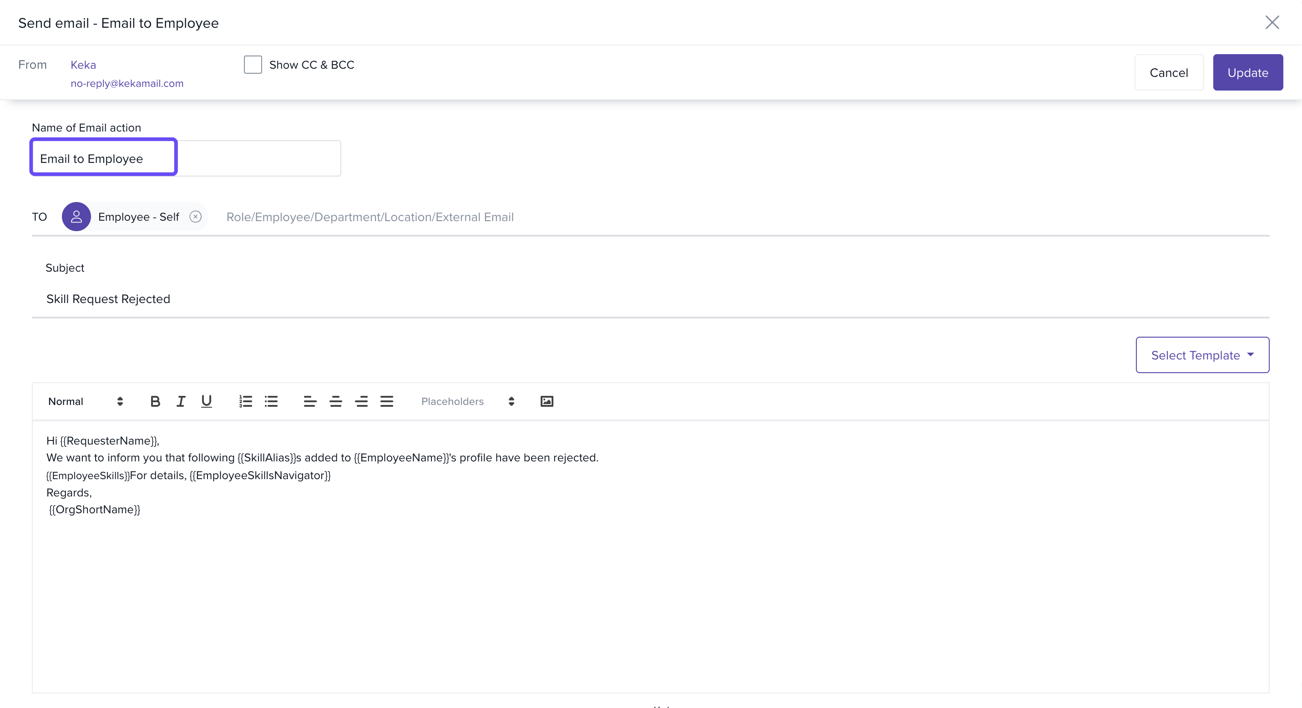Click the Subject line text field
Image resolution: width=1302 pixels, height=708 pixels.
pyautogui.click(x=650, y=299)
